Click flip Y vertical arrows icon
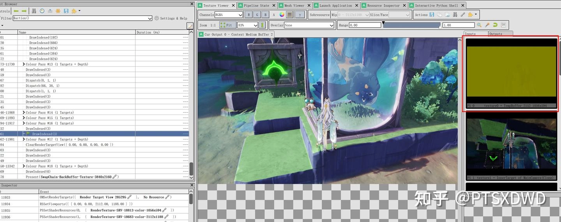561x222 pixels. pos(263,25)
